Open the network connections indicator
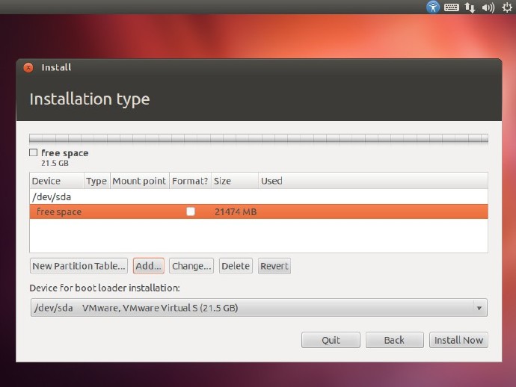Screen dimensions: 516x387 (470, 7)
